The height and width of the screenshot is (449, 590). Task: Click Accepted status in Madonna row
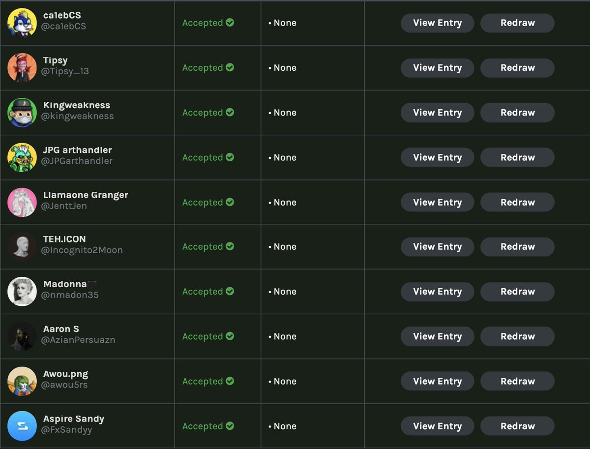(203, 292)
